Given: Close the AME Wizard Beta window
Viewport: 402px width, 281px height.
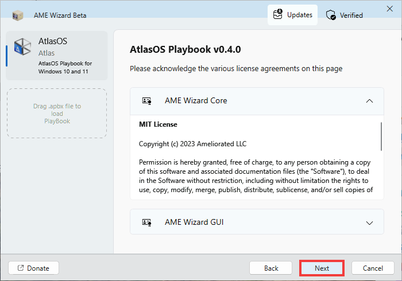Looking at the screenshot, I should (x=390, y=9).
